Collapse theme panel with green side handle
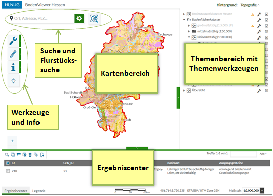The image size is (273, 196). (178, 98)
